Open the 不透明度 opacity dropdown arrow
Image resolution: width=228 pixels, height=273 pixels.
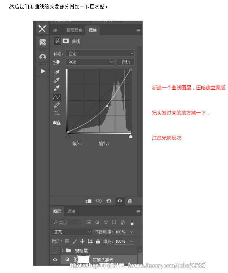pos(131,232)
